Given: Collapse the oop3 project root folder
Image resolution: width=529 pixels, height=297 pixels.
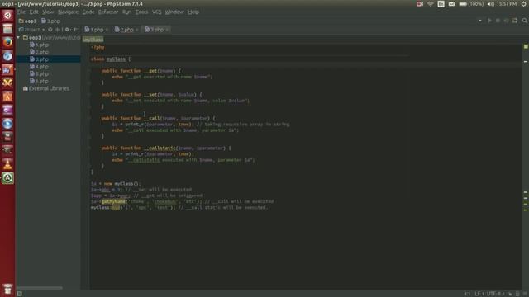Looking at the screenshot, I should 18,37.
